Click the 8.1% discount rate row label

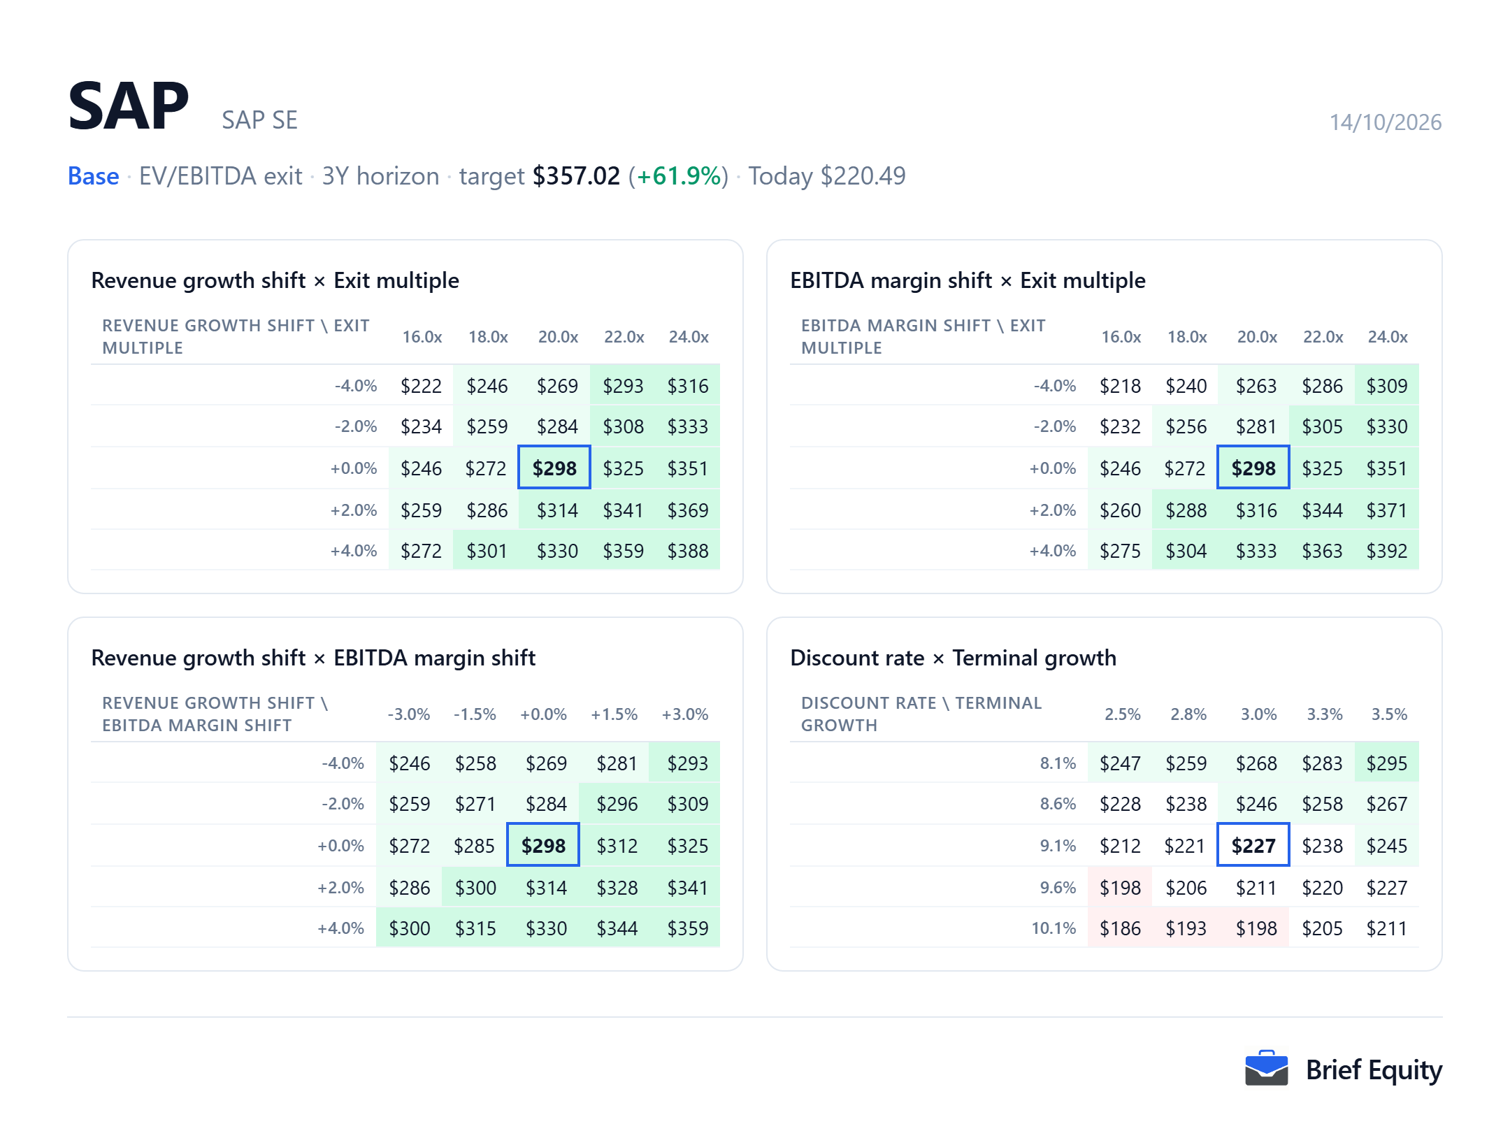(x=1058, y=763)
